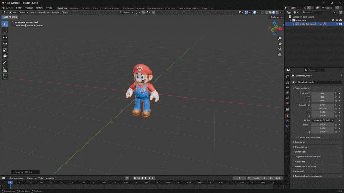Click the Escala X value field

tap(322, 125)
